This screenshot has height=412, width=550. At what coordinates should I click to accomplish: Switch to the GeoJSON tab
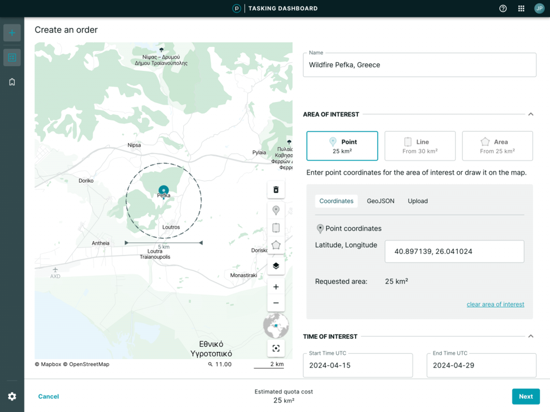[380, 201]
